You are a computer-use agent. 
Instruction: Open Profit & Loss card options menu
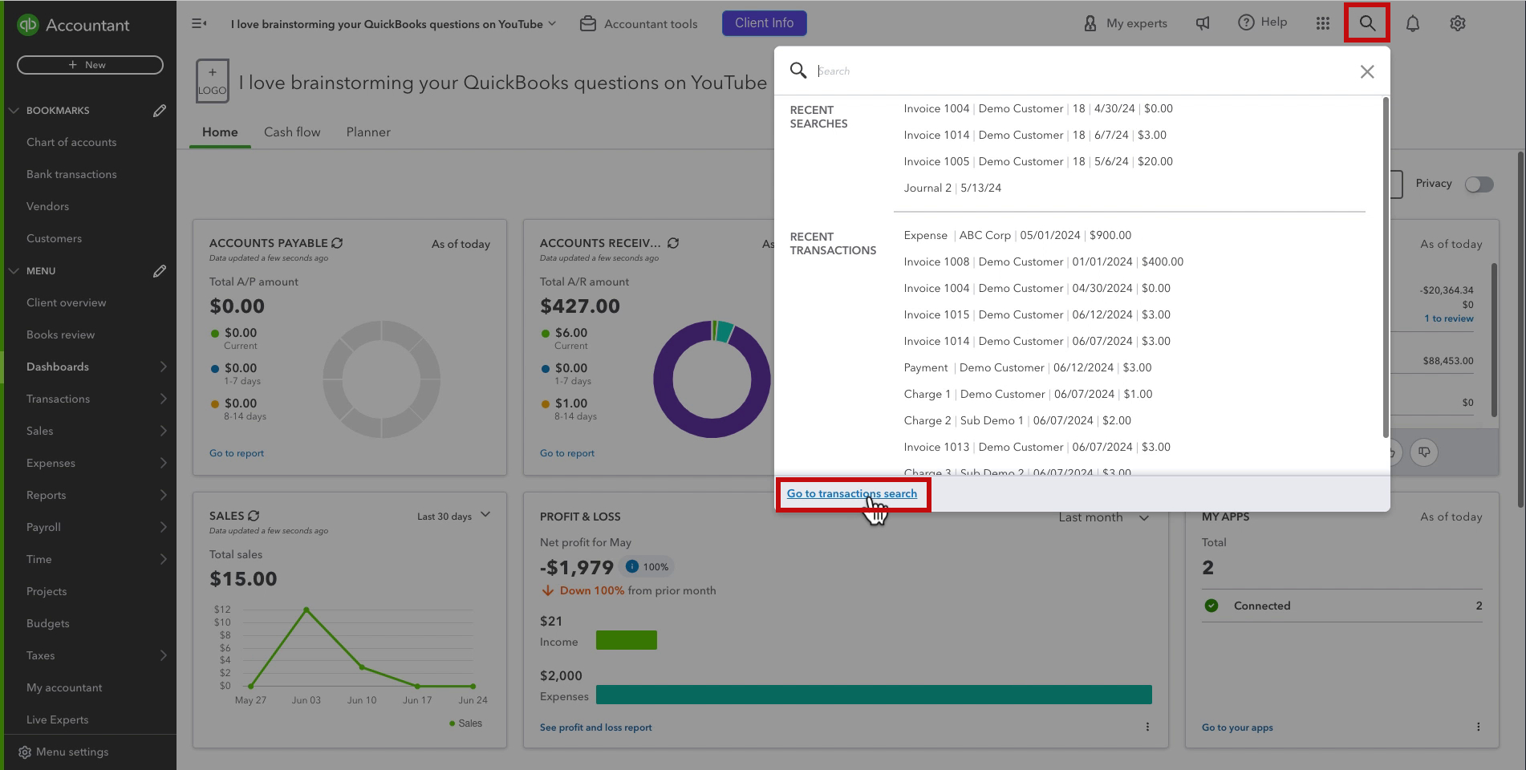click(x=1147, y=727)
